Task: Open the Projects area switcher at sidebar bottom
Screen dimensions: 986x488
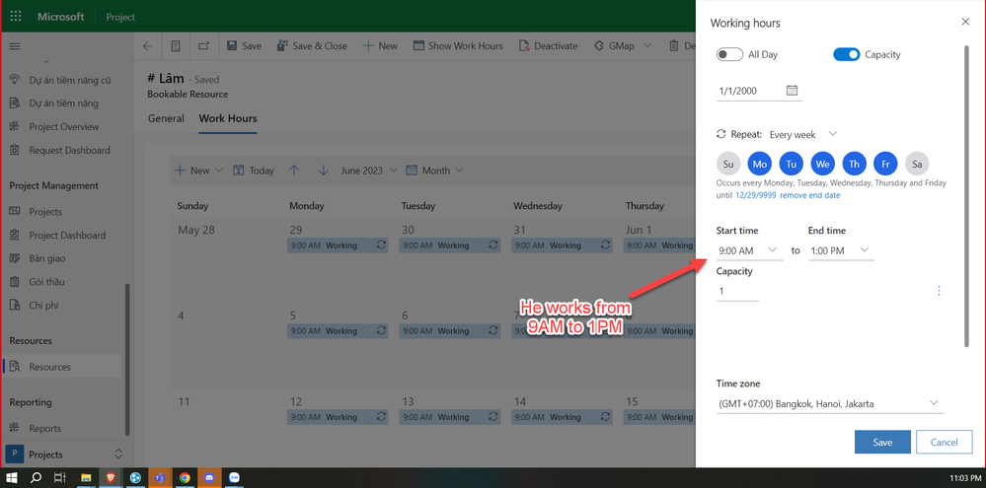Action: point(64,454)
